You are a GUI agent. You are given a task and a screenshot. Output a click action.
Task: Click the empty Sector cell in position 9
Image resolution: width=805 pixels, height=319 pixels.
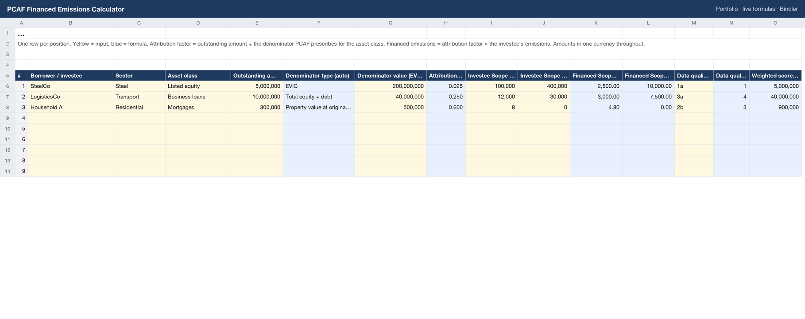139,171
